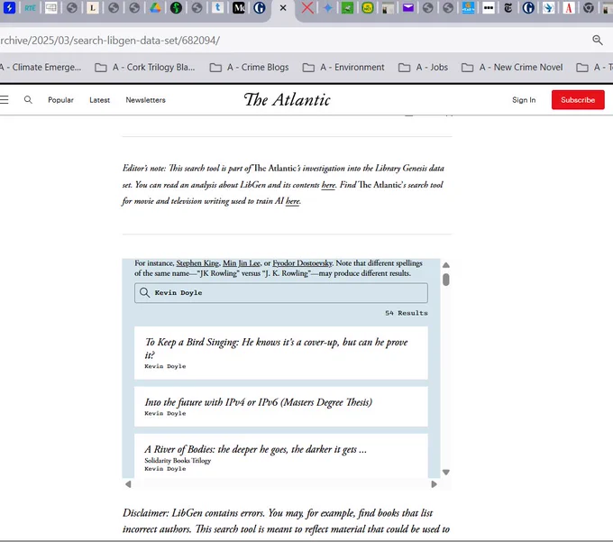
Task: Click the search field containing Kevin Doyle
Action: [280, 293]
